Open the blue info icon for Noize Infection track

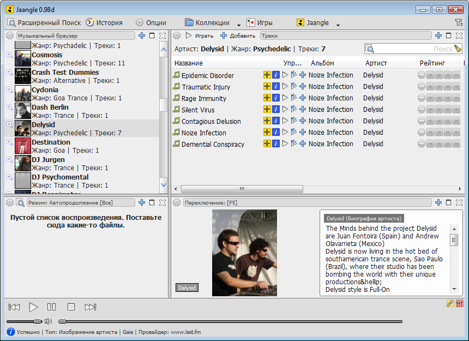(x=276, y=132)
